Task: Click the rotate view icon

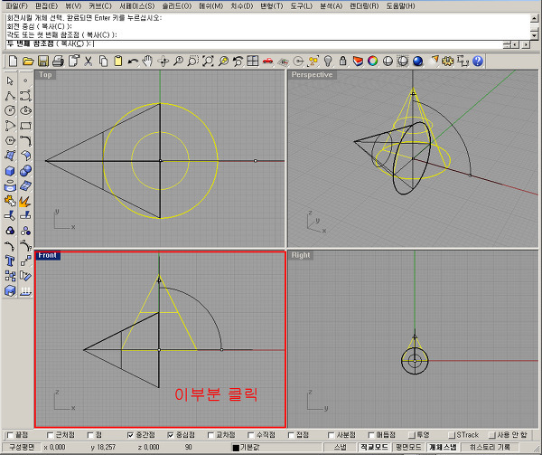Action: [x=163, y=62]
